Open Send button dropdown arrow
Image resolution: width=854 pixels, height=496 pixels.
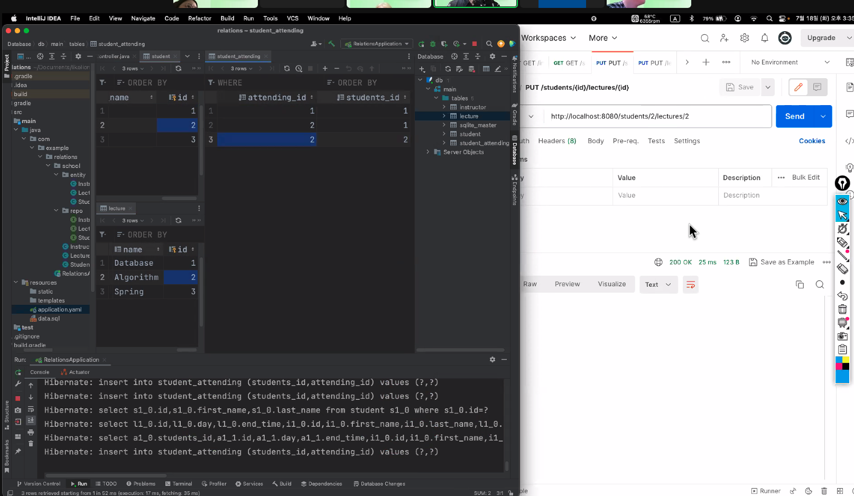(x=823, y=116)
